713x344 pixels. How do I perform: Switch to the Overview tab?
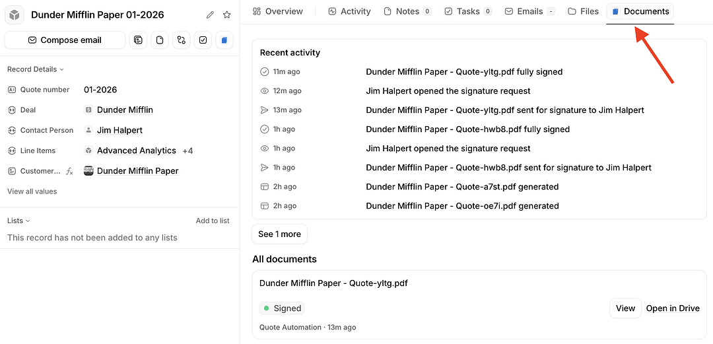pos(278,11)
